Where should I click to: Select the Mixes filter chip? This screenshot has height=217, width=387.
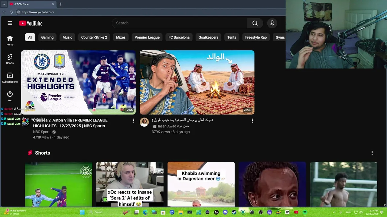click(x=121, y=37)
